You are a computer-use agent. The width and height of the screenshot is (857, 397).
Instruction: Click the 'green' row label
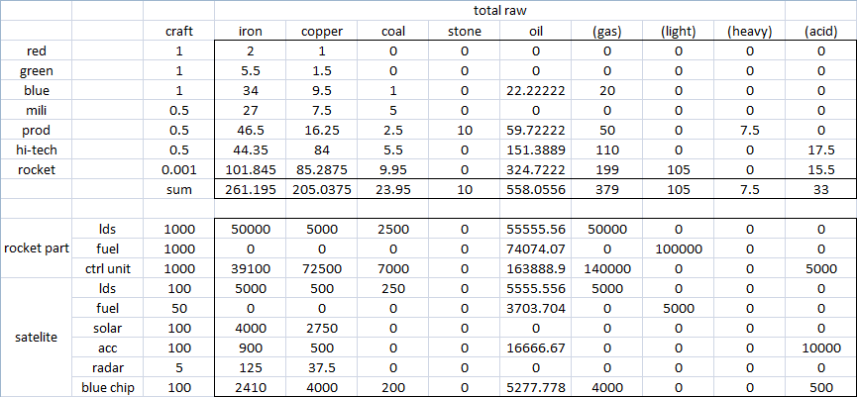(36, 70)
